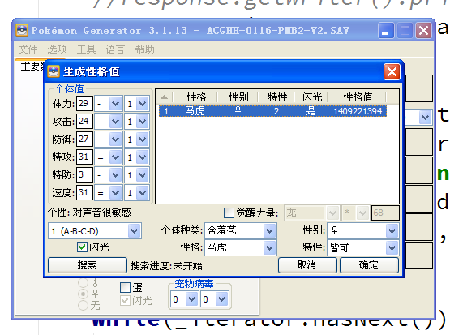Click the Pokéball icon in main title bar
This screenshot has height=335, width=450.
coord(22,30)
